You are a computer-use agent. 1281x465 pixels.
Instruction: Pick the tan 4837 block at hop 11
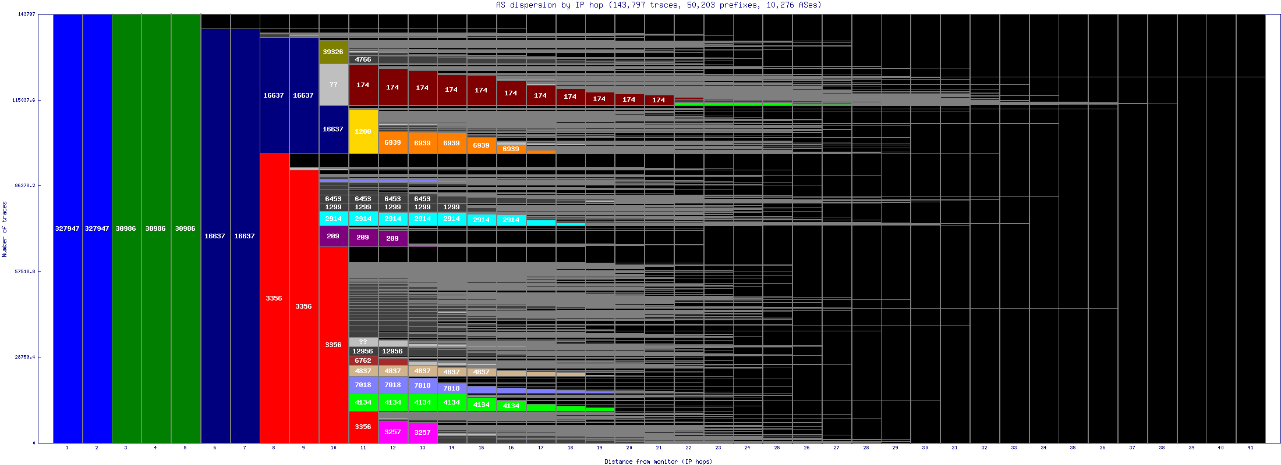click(x=363, y=371)
